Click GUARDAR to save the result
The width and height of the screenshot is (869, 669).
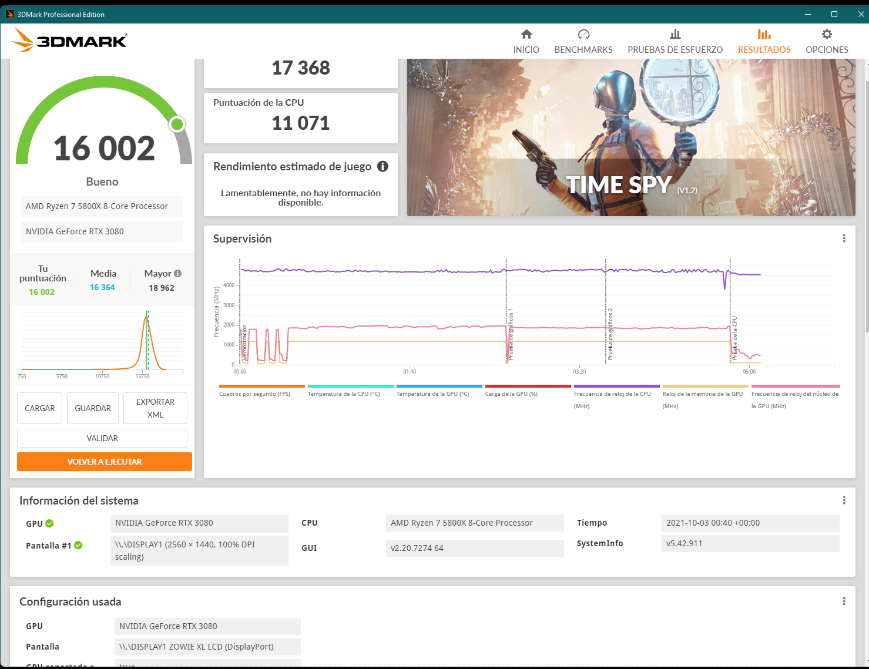(93, 408)
